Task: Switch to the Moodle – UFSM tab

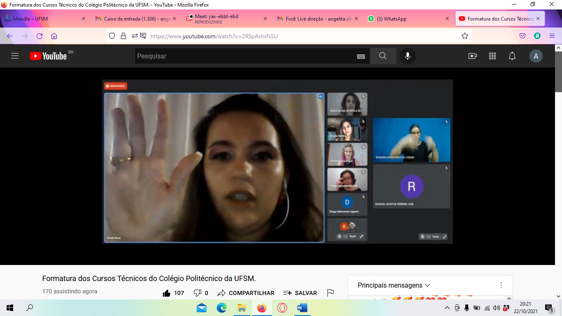Action: (30, 19)
